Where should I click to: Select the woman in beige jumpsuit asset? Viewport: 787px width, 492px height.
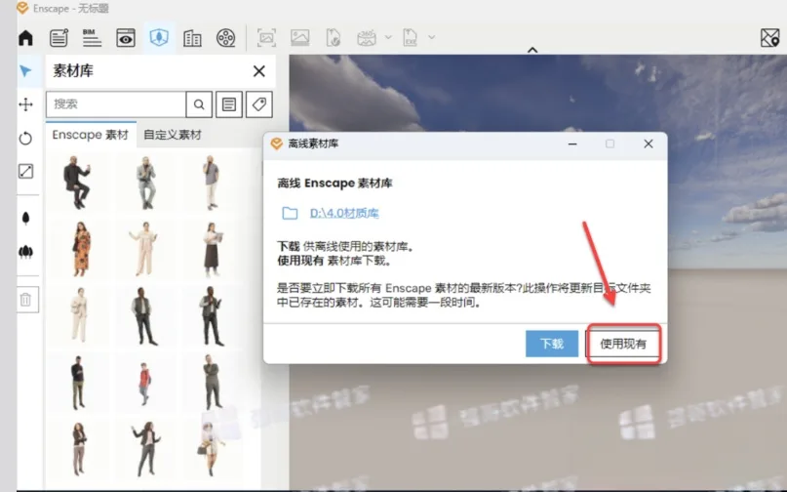point(144,249)
